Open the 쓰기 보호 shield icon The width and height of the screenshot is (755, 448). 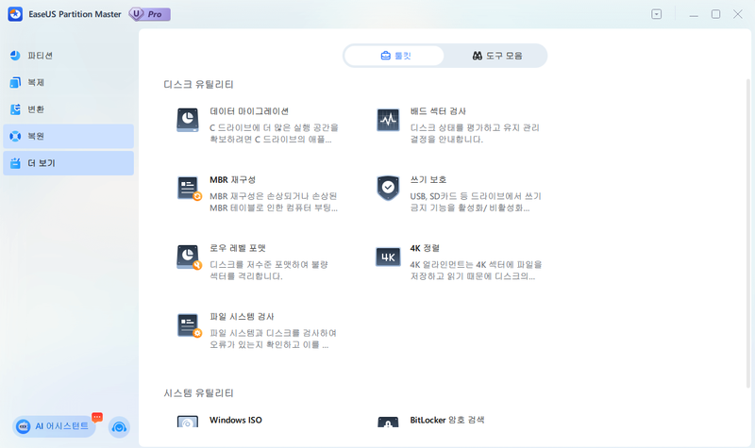click(388, 188)
